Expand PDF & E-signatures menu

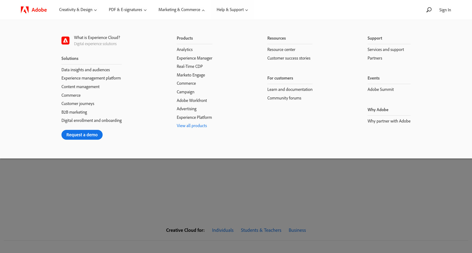[x=128, y=10]
